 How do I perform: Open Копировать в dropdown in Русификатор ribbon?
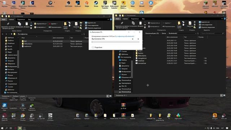coord(40,27)
